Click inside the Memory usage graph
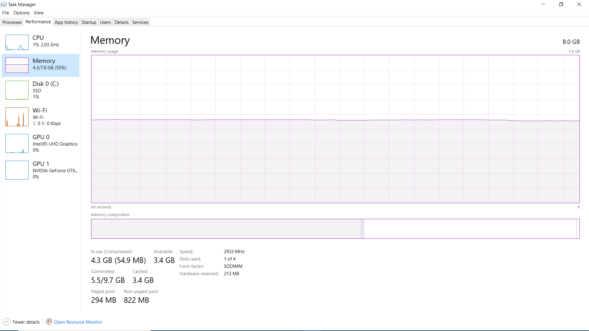Image resolution: width=589 pixels, height=331 pixels. 335,129
